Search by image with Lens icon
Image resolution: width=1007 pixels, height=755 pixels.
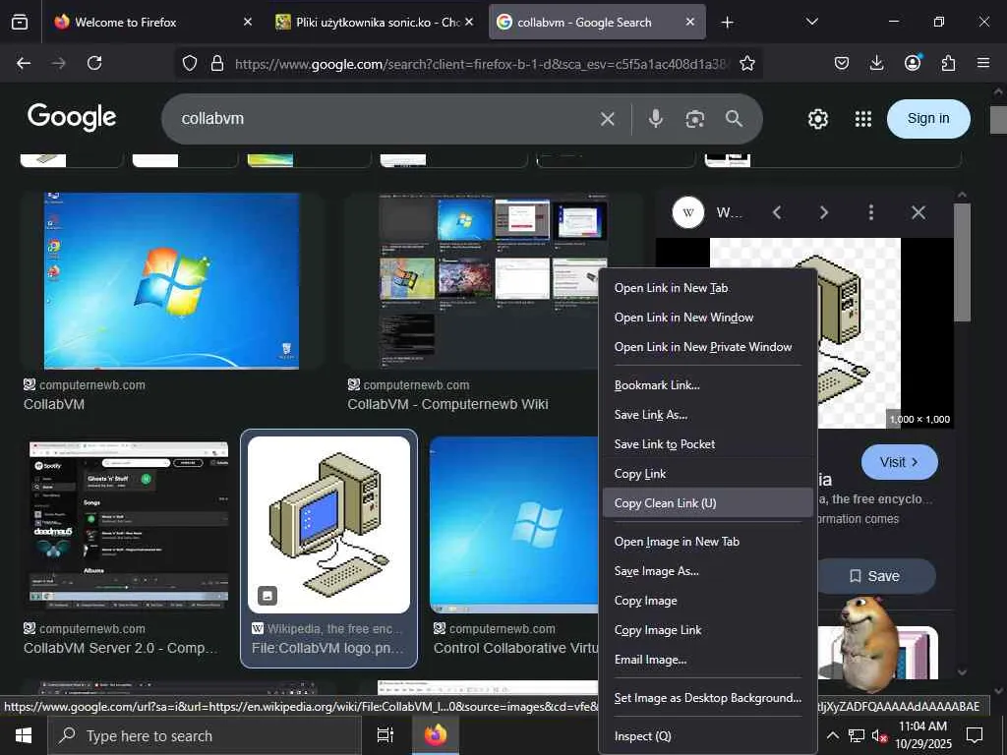pos(695,119)
